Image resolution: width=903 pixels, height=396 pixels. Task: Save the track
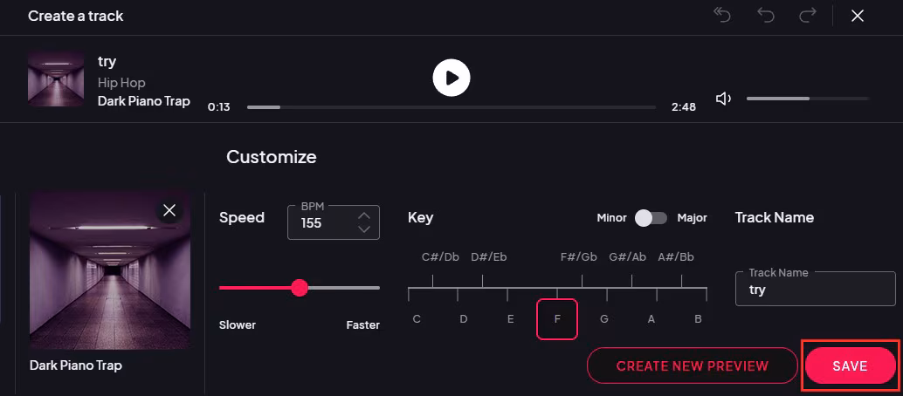point(850,365)
